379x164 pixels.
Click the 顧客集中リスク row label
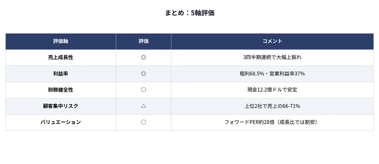tap(61, 106)
